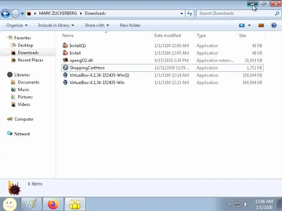The height and width of the screenshot is (211, 282).
Task: Launch Firefox from the taskbar
Action: click(53, 204)
